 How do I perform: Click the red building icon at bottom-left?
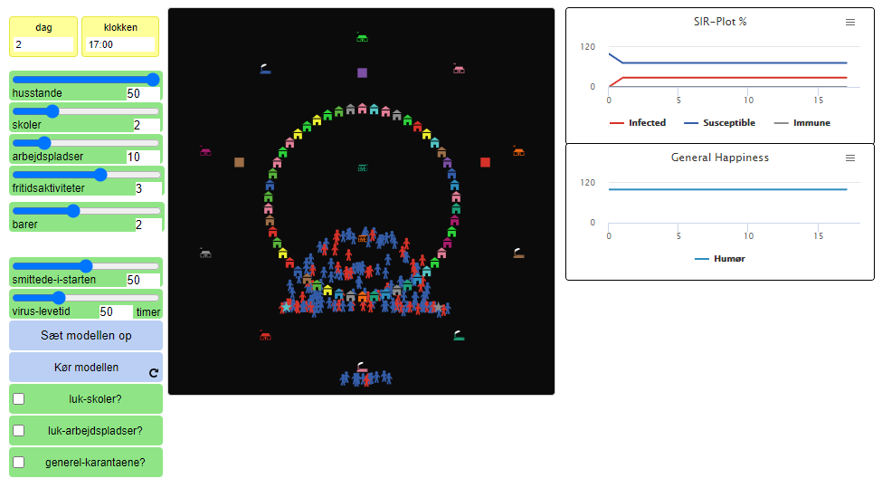pos(265,336)
